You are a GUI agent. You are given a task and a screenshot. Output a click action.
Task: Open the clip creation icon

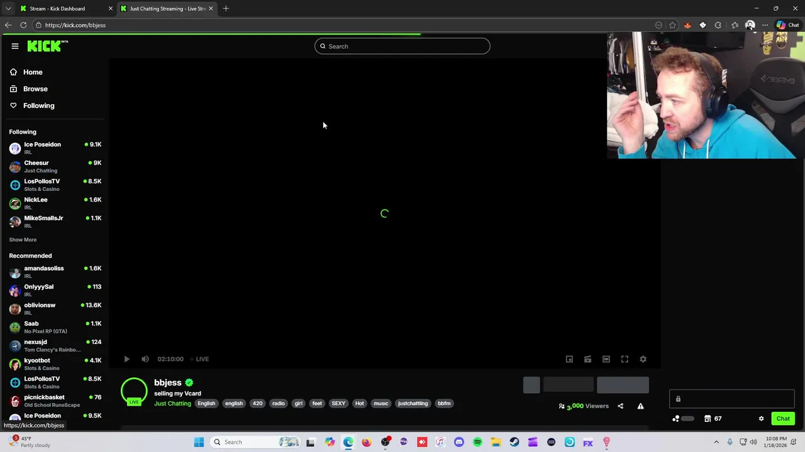click(x=587, y=359)
